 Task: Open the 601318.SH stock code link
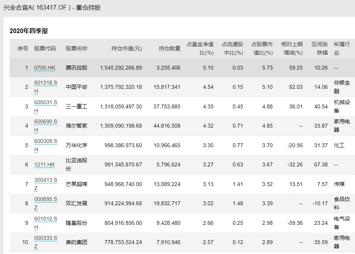point(45,83)
